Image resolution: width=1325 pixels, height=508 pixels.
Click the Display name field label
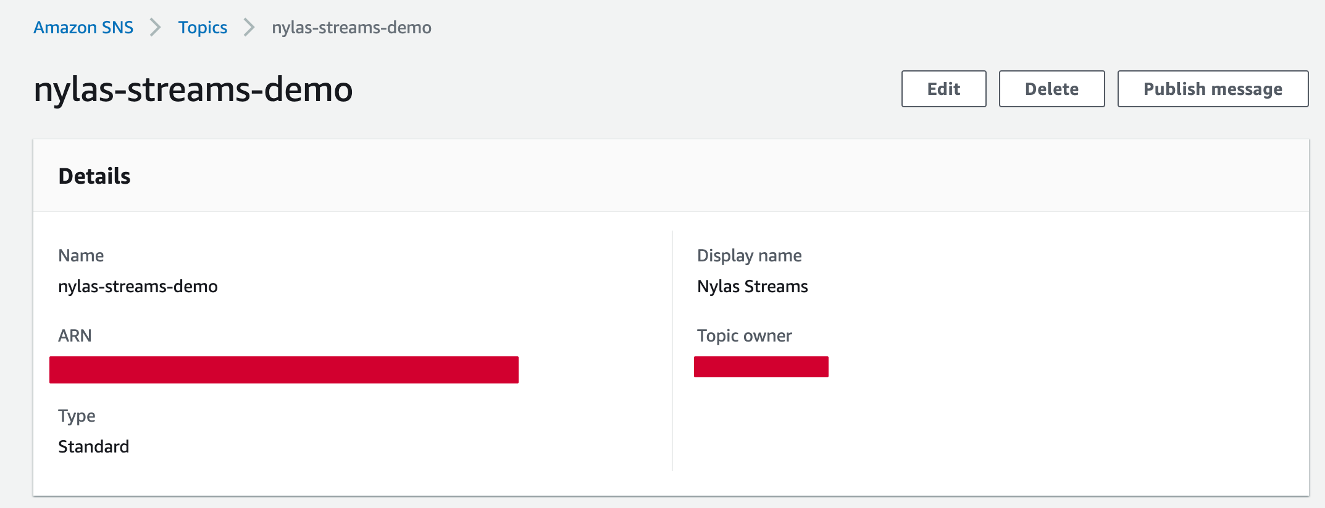750,255
